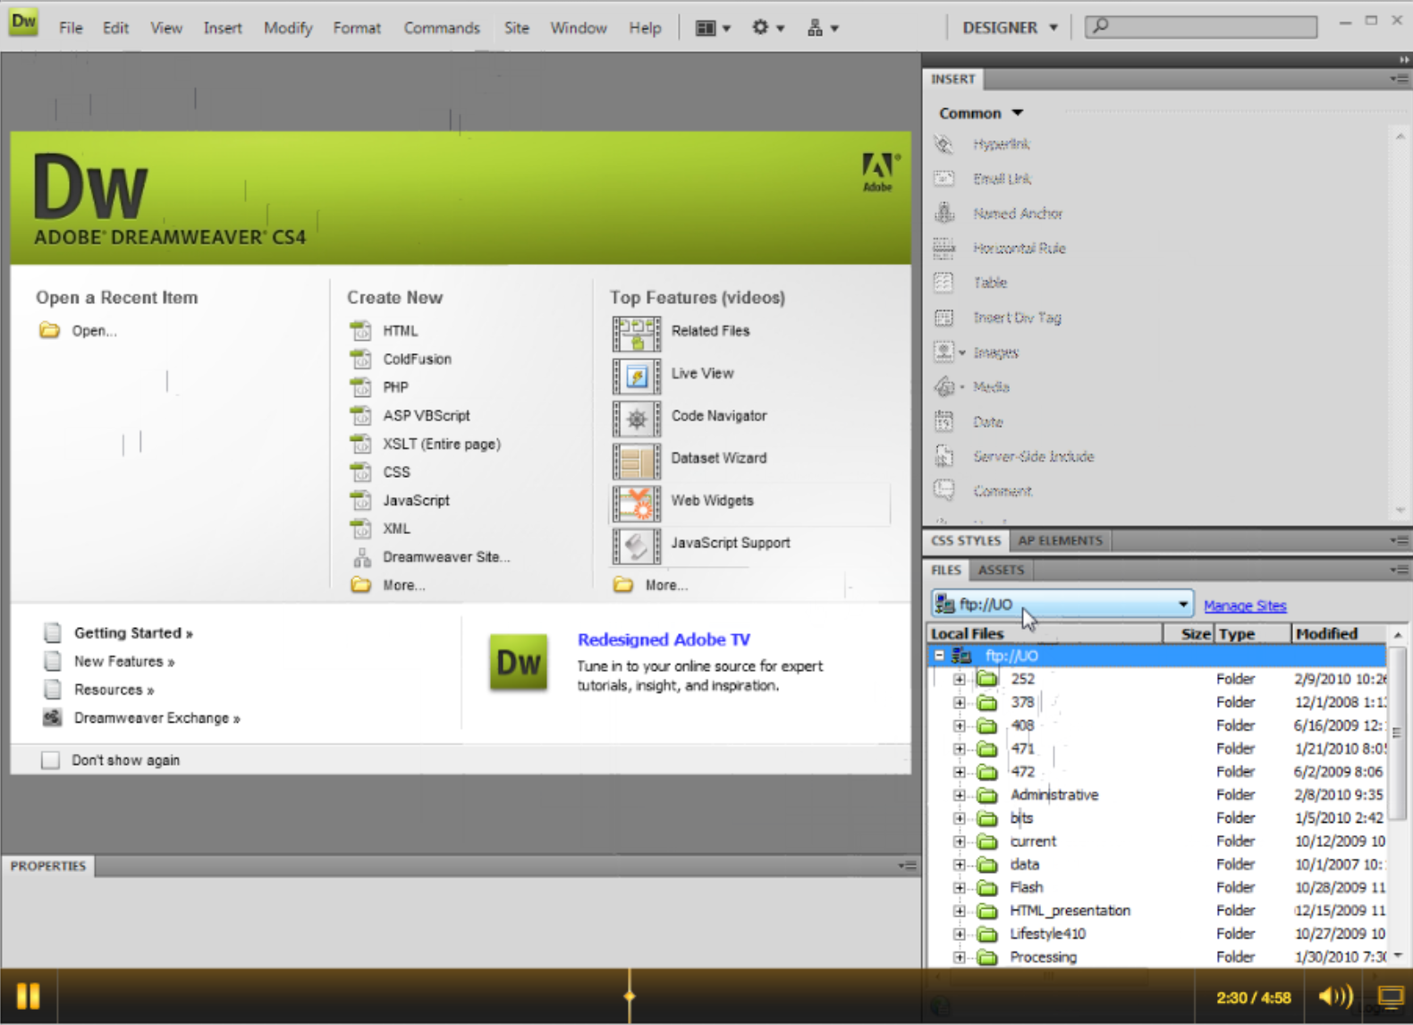Open the Web Widgets video icon
Viewport: 1413px width, 1025px height.
click(637, 504)
